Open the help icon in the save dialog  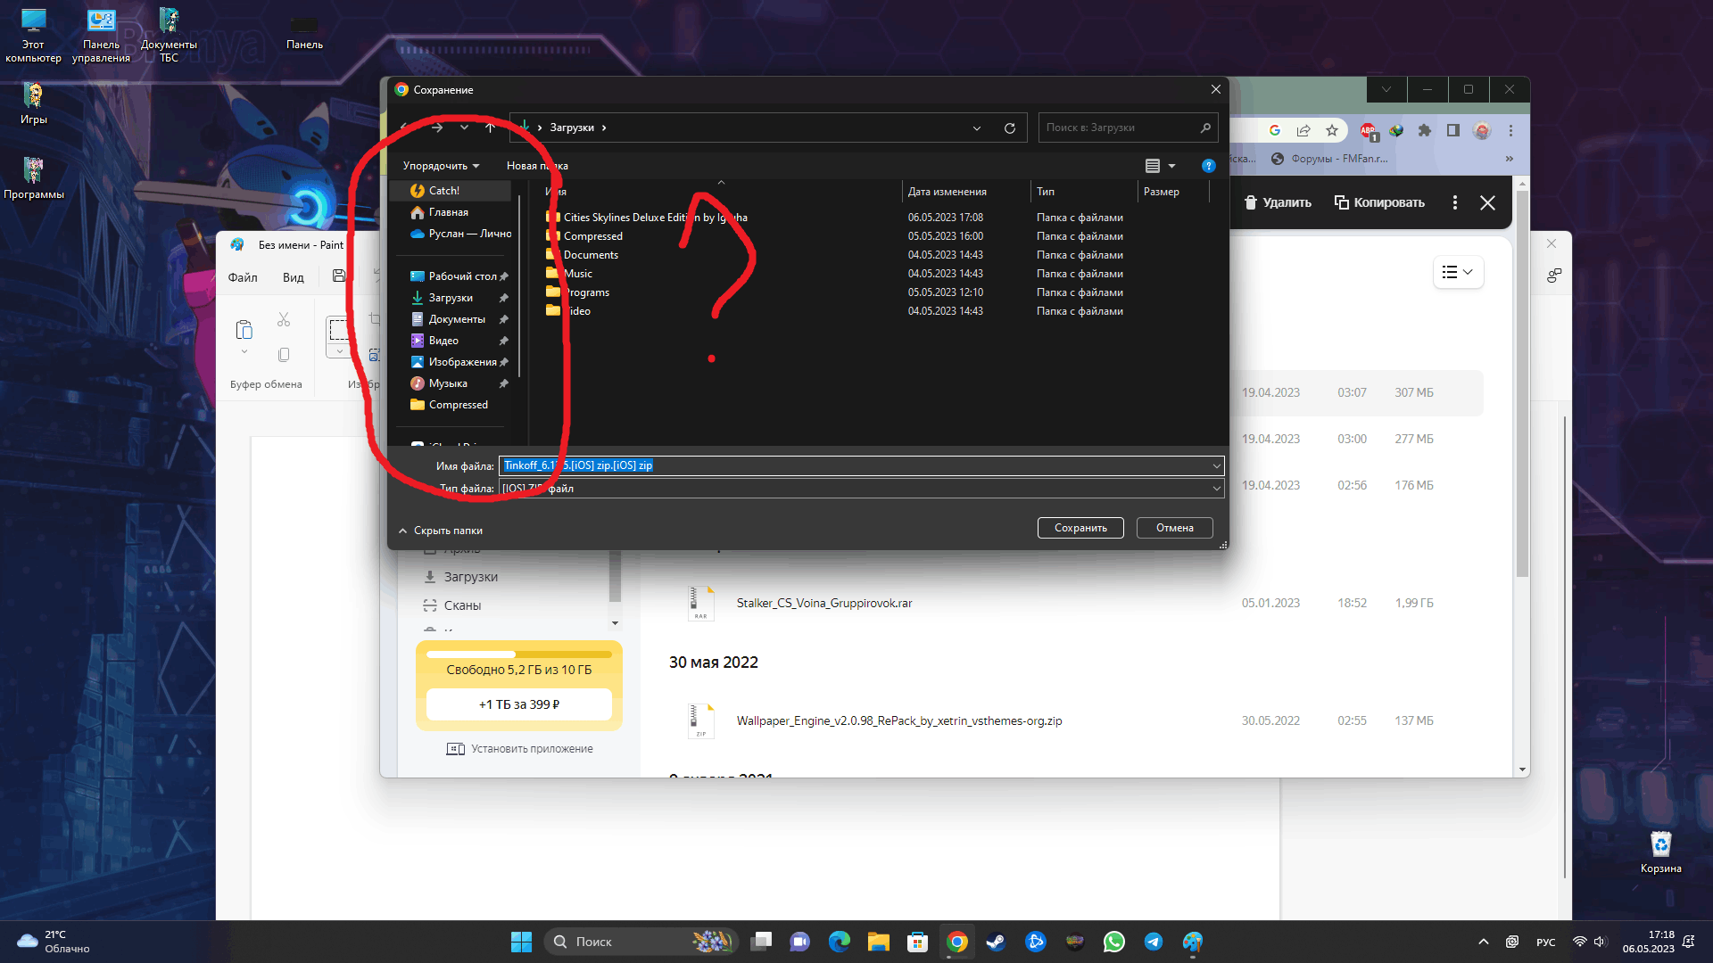(x=1208, y=166)
